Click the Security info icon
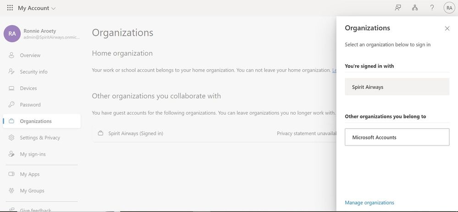This screenshot has width=458, height=212. 11,71
